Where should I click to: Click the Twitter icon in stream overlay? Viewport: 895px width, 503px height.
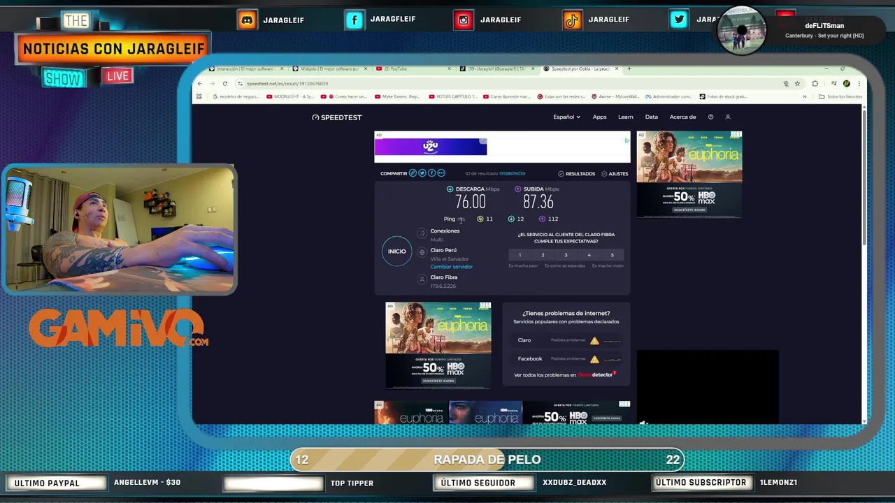679,20
